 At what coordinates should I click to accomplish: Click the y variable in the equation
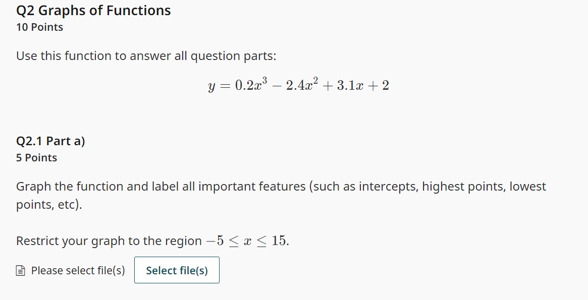[x=211, y=87]
